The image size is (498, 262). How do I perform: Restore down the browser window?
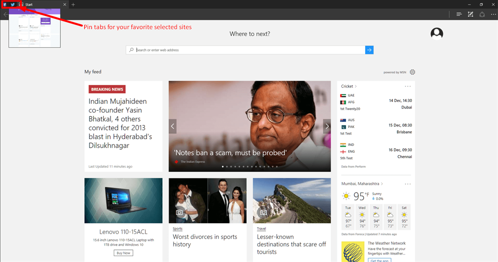point(481,4)
